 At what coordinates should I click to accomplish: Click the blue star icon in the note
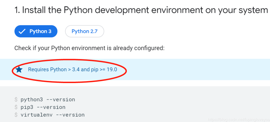point(19,69)
